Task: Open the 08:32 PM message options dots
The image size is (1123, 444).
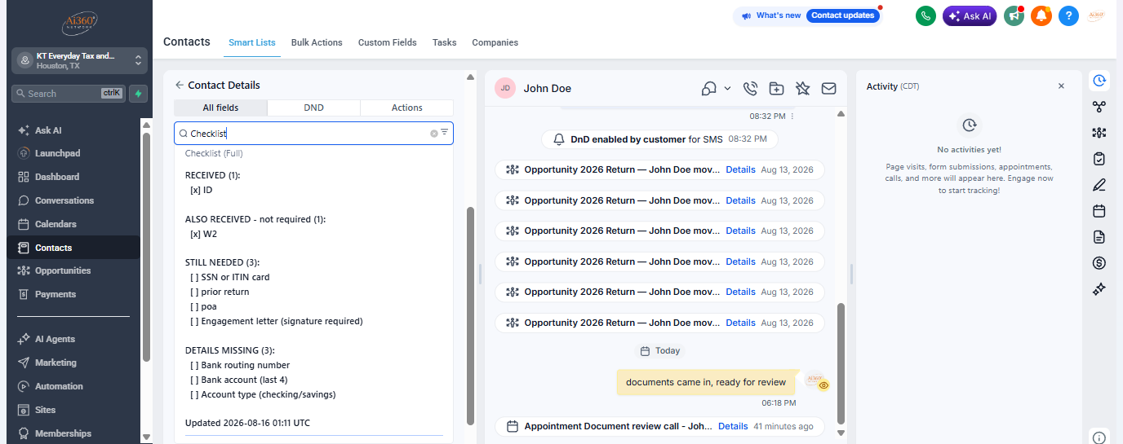Action: coord(792,116)
